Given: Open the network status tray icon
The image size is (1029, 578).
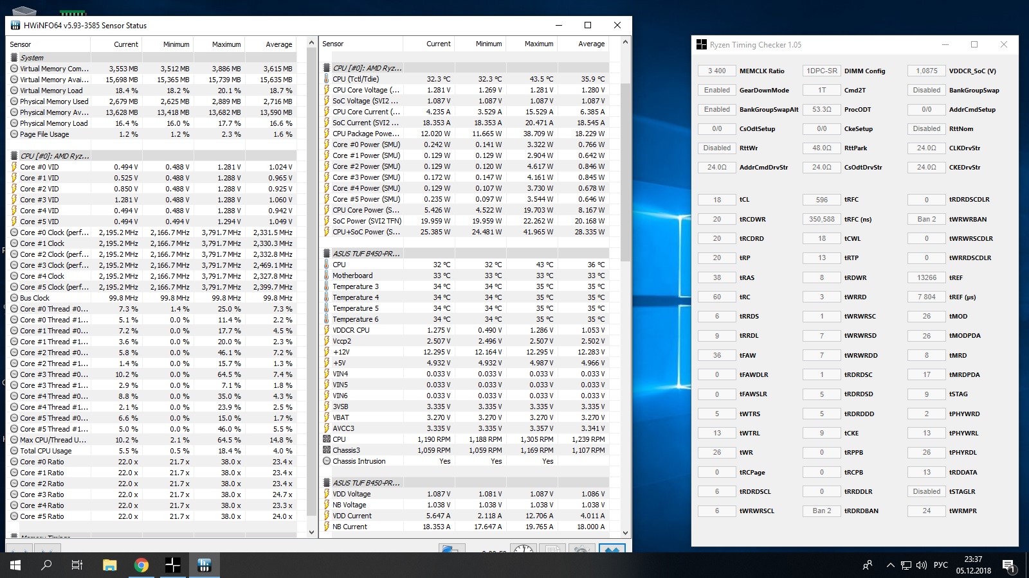Looking at the screenshot, I should pos(906,565).
